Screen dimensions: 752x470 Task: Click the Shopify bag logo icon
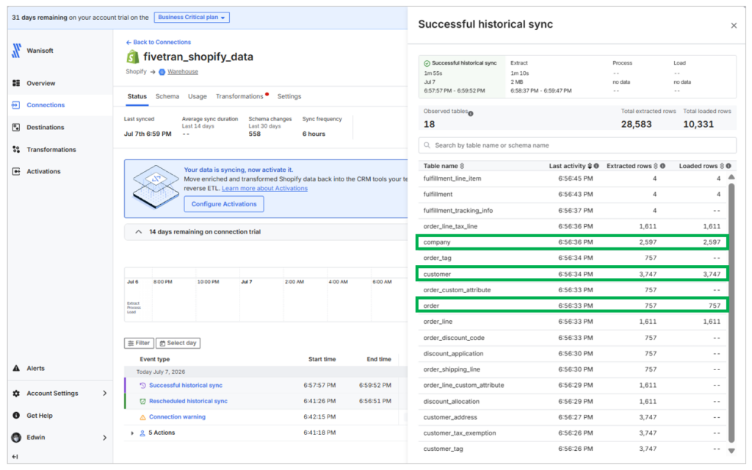coord(132,57)
